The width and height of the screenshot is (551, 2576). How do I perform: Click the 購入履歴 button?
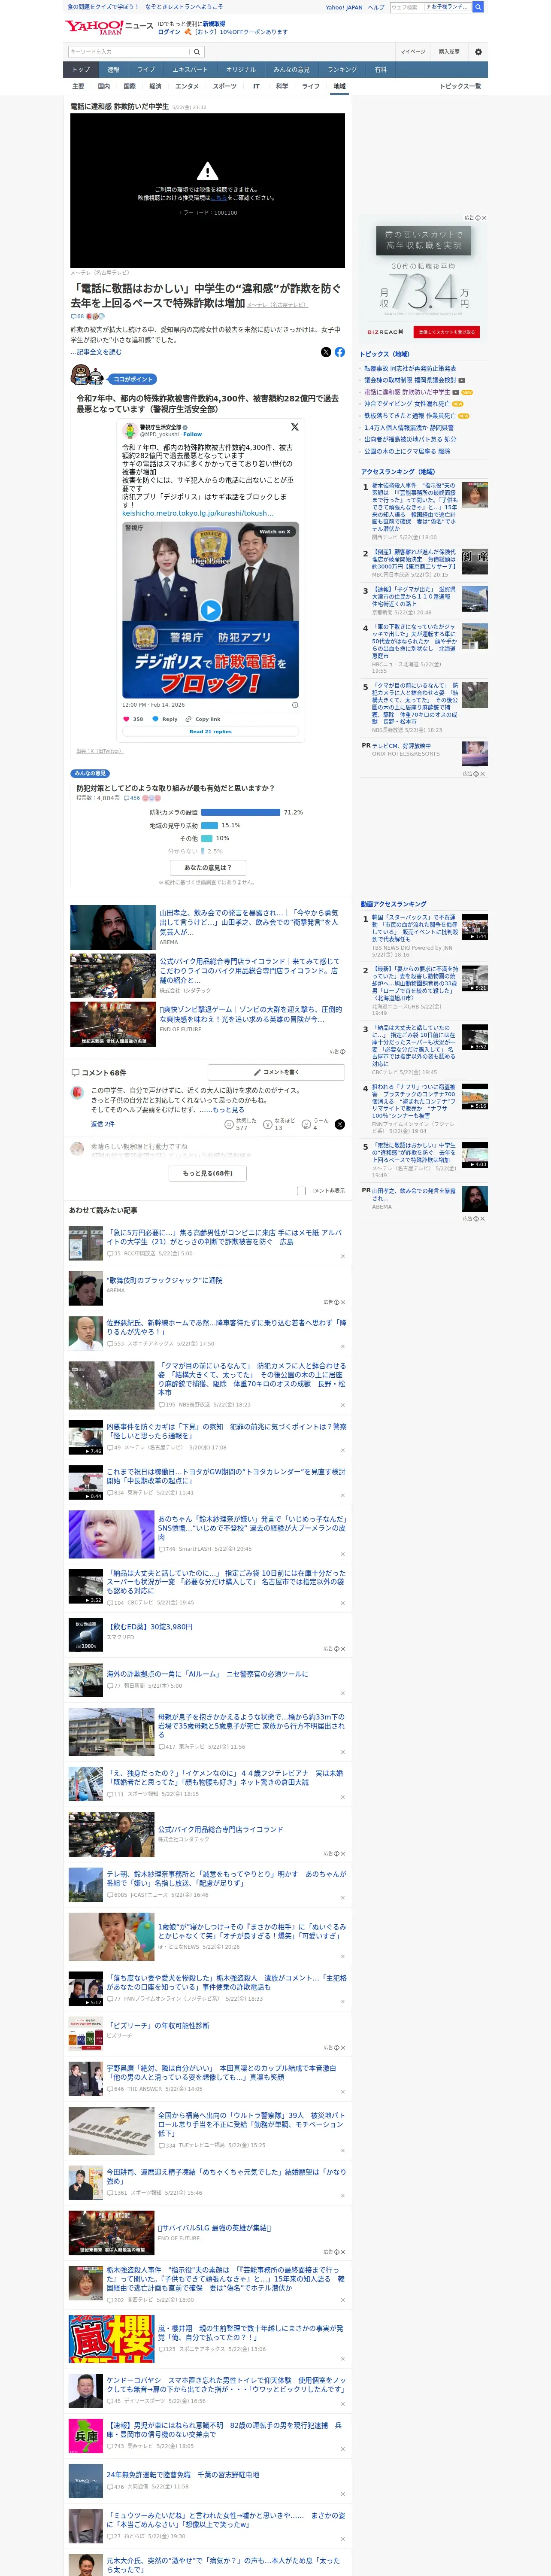click(449, 51)
